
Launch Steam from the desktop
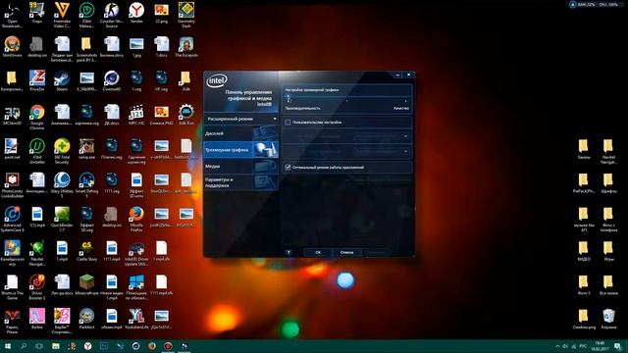coord(62,80)
